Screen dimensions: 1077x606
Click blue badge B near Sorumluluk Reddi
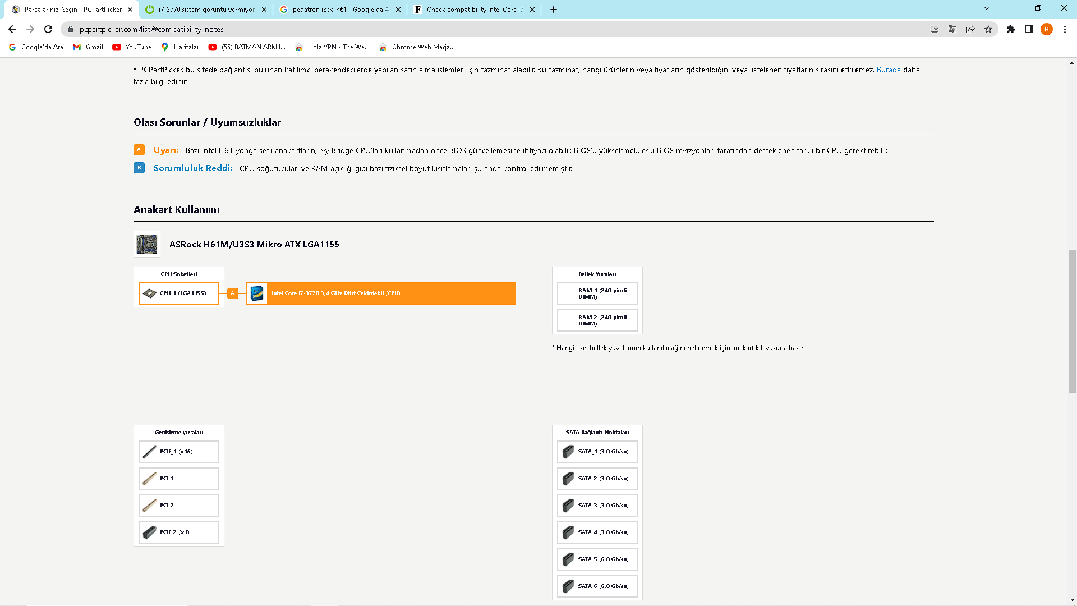tap(139, 168)
